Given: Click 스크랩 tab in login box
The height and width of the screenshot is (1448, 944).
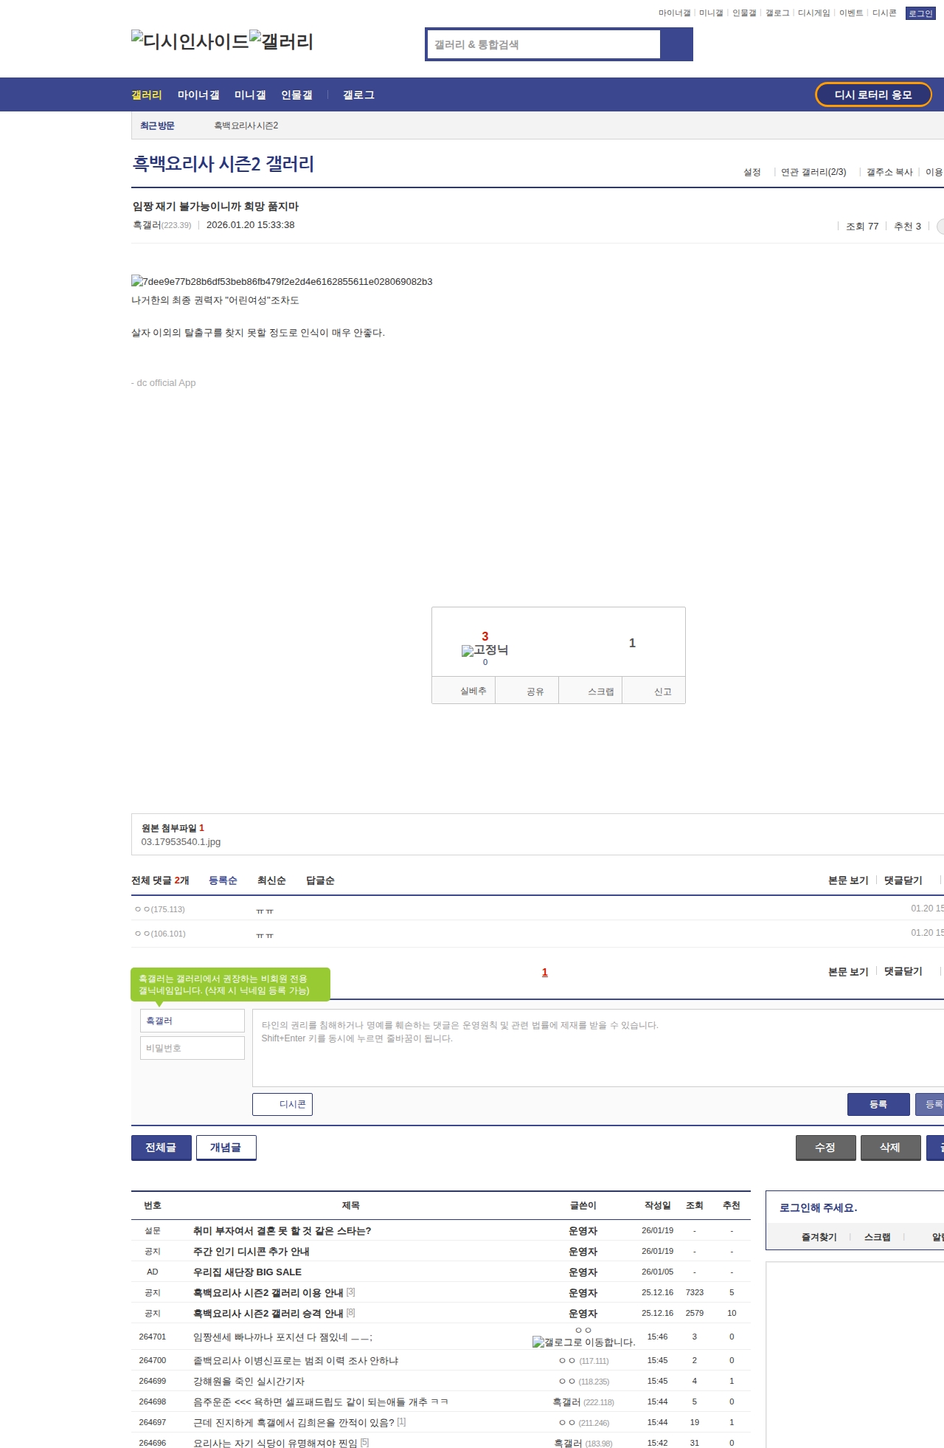Looking at the screenshot, I should click(878, 1237).
